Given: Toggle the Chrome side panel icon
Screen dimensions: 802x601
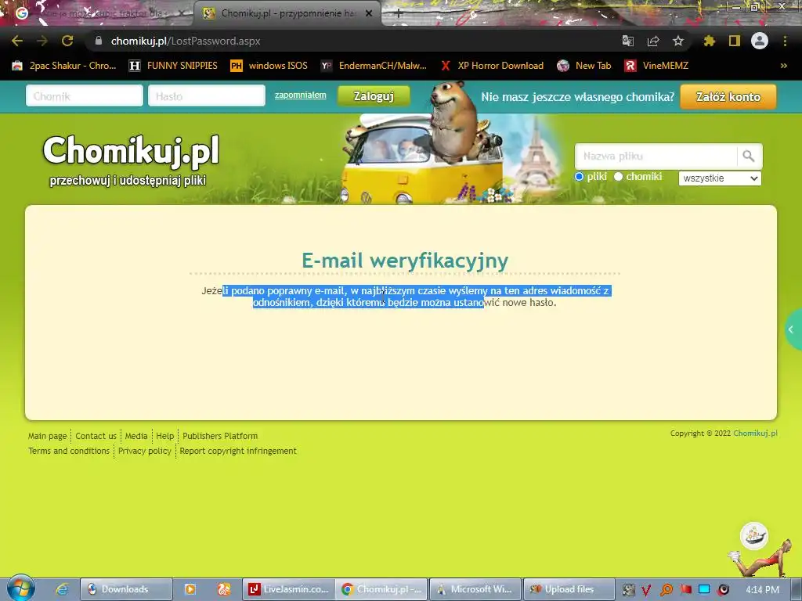Looking at the screenshot, I should 735,41.
